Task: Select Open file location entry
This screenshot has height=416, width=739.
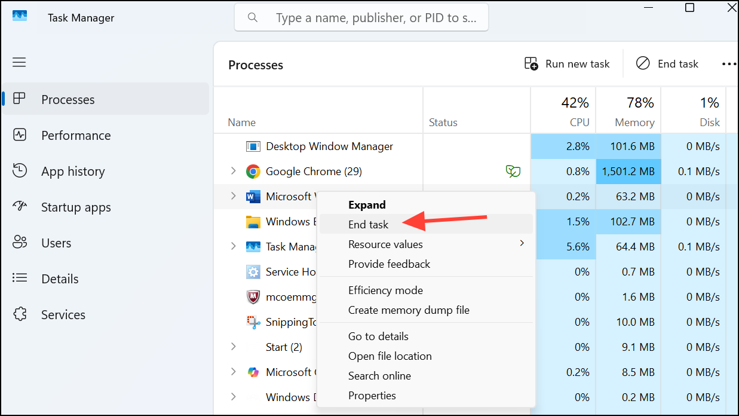Action: [x=426, y=356]
